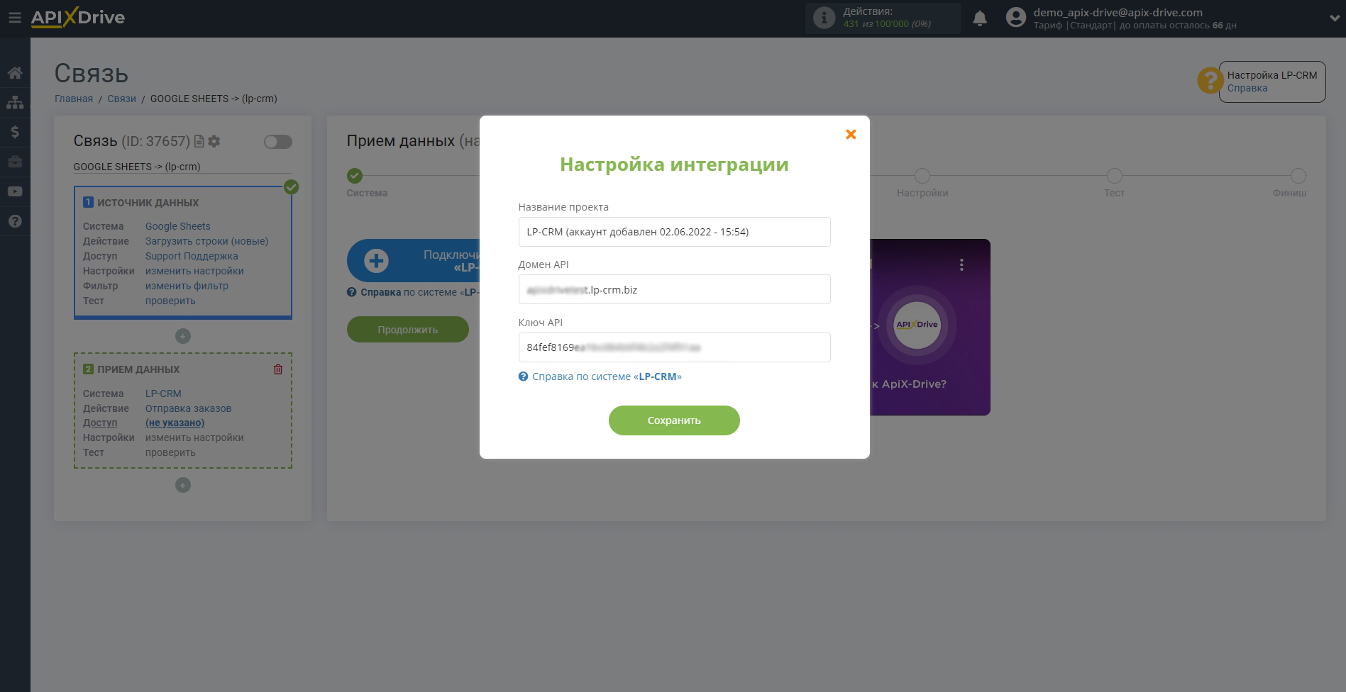1346x692 pixels.
Task: Click the orange help question mark icon
Action: pos(1209,80)
